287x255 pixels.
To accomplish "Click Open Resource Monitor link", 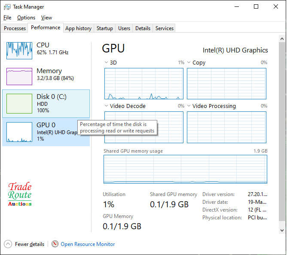I will (x=88, y=244).
